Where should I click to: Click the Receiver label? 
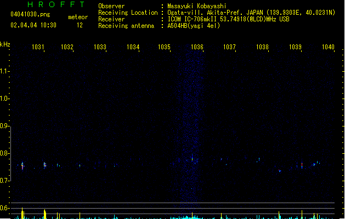111,19
